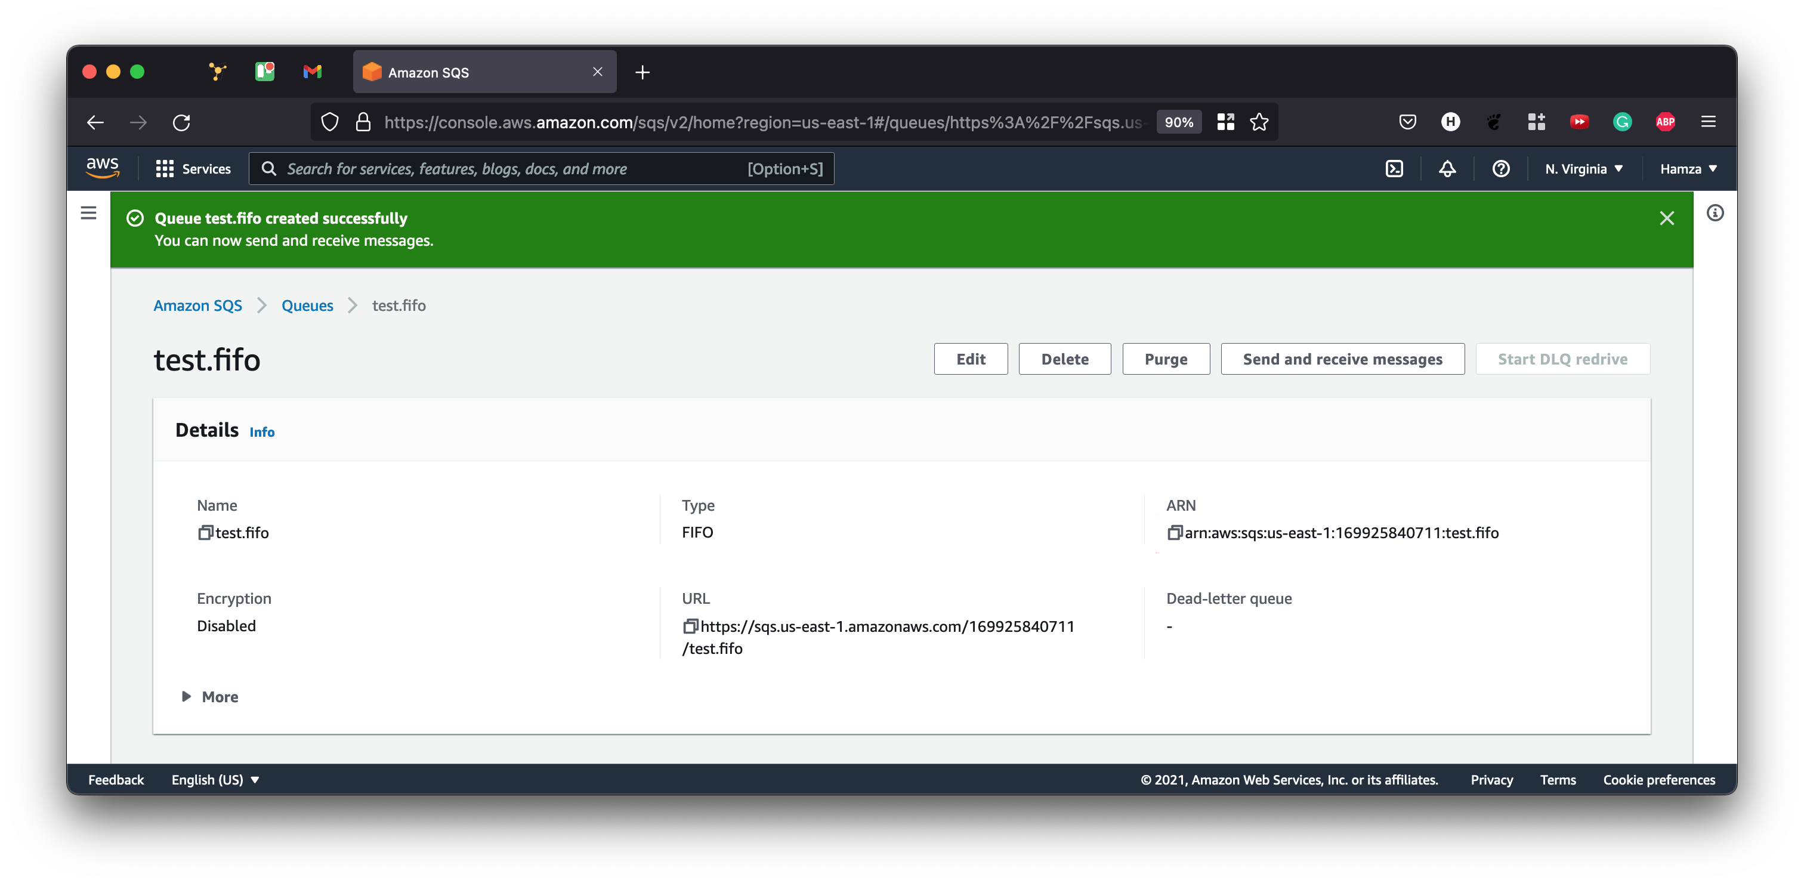The width and height of the screenshot is (1804, 883).
Task: Open the English (US) language dropdown
Action: click(215, 779)
